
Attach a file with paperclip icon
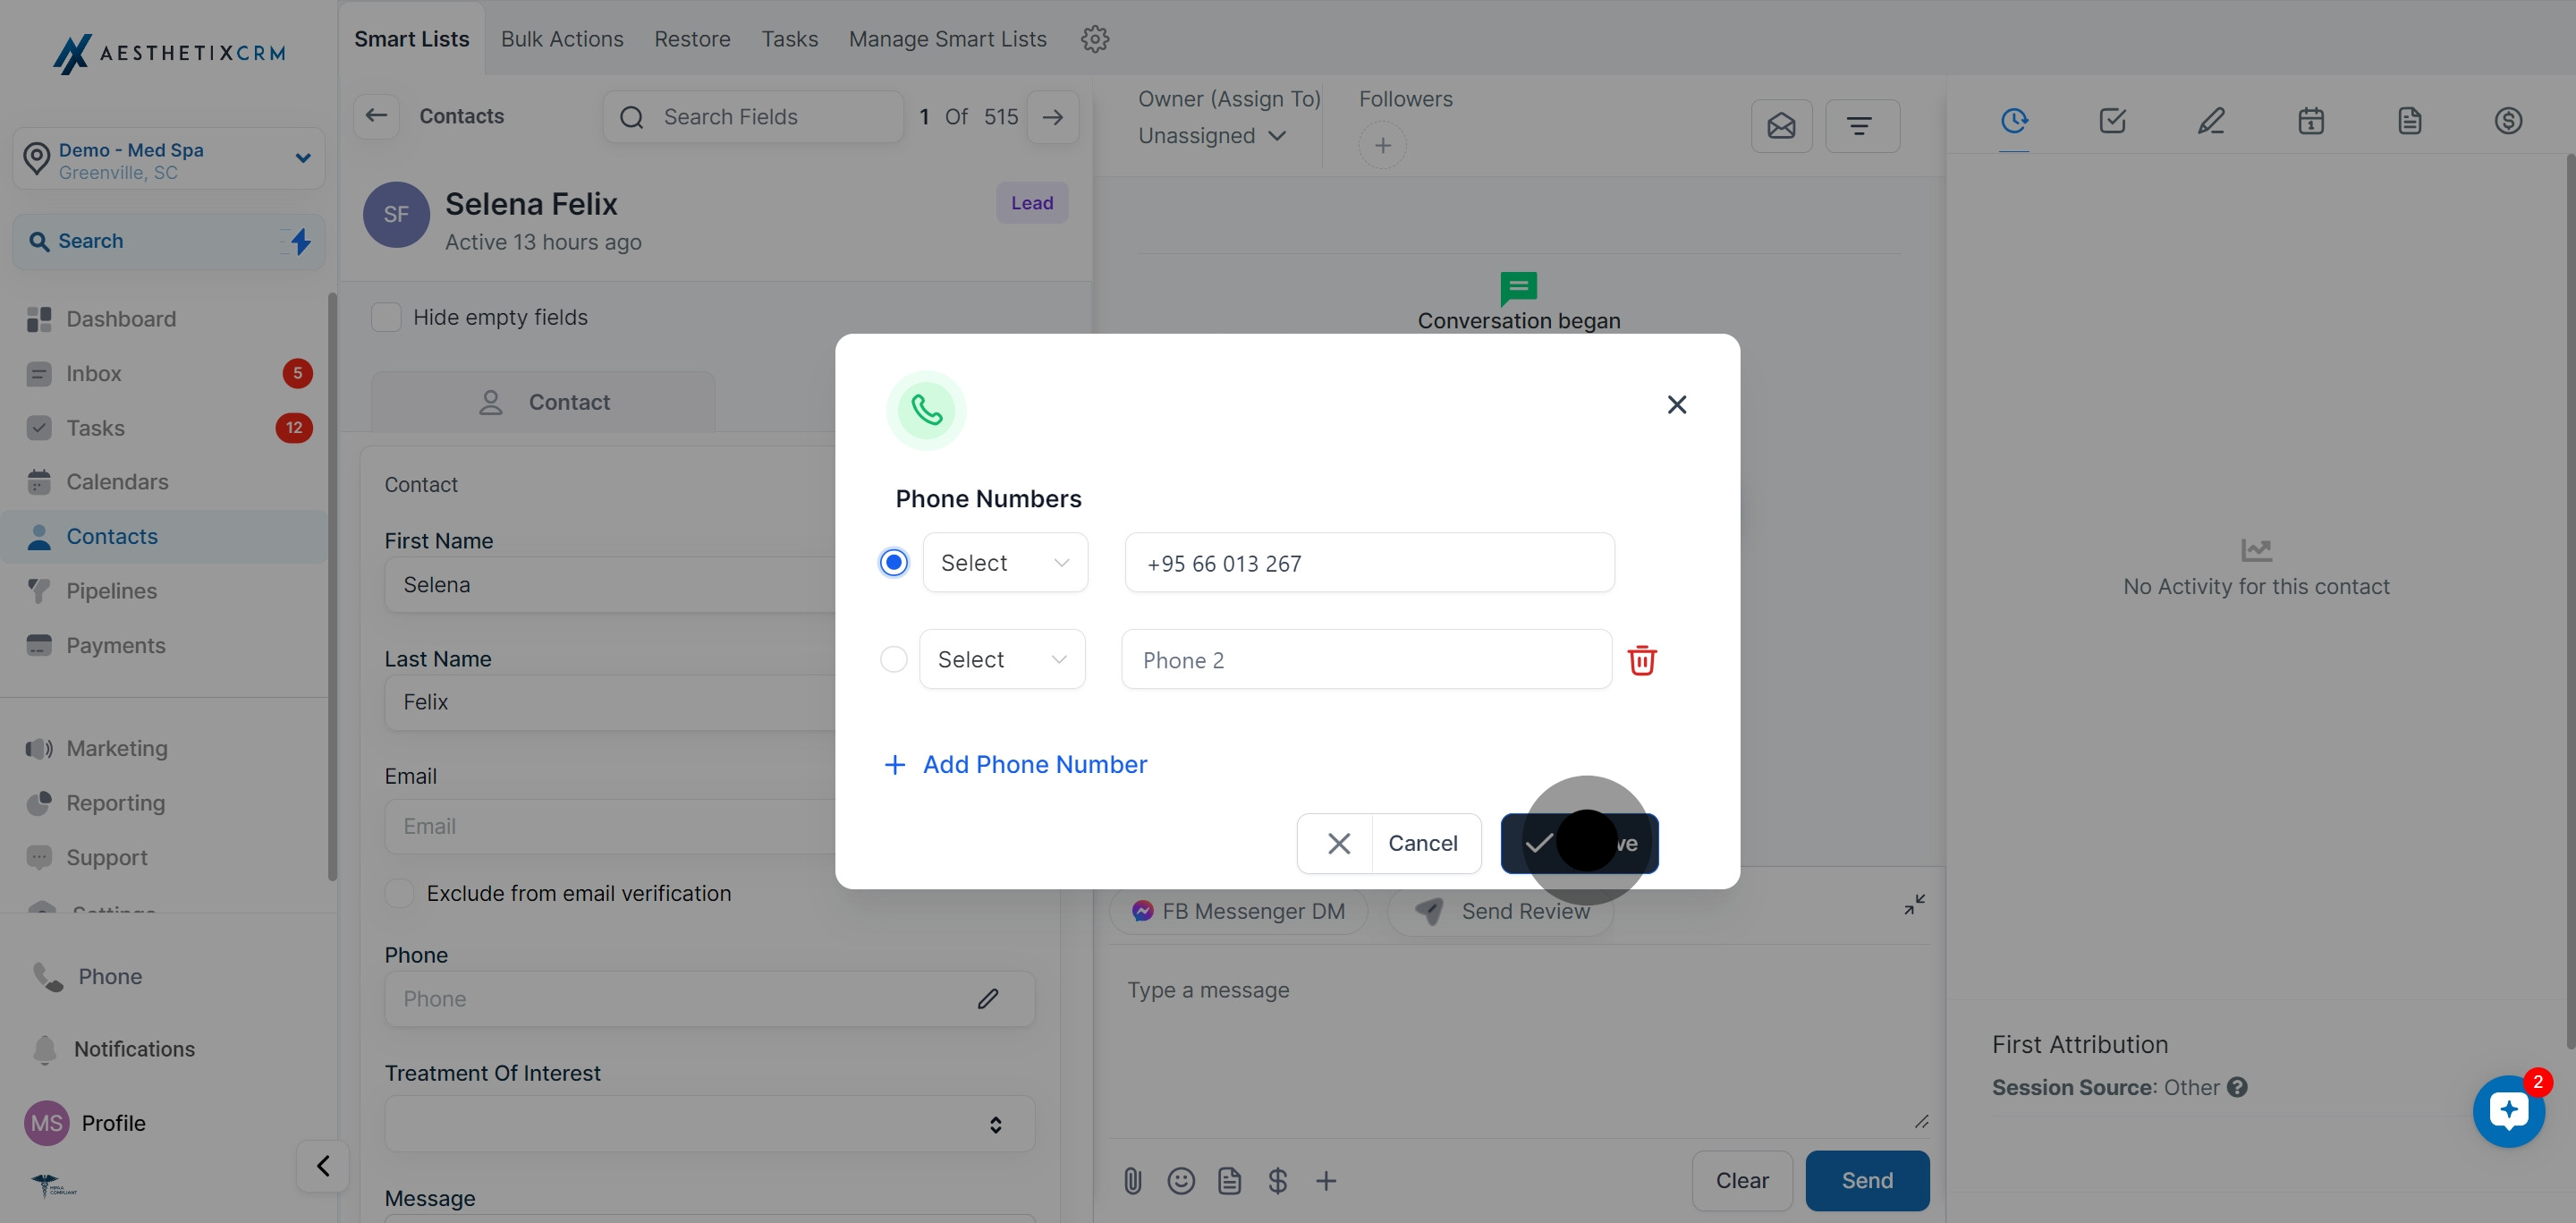pyautogui.click(x=1132, y=1181)
